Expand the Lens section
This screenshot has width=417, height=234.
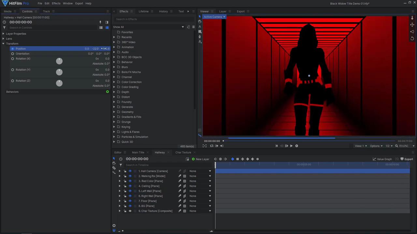coord(3,39)
